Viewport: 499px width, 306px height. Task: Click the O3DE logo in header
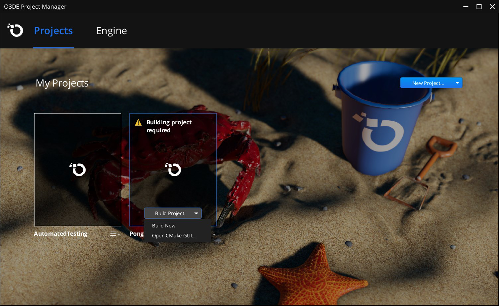coord(15,30)
